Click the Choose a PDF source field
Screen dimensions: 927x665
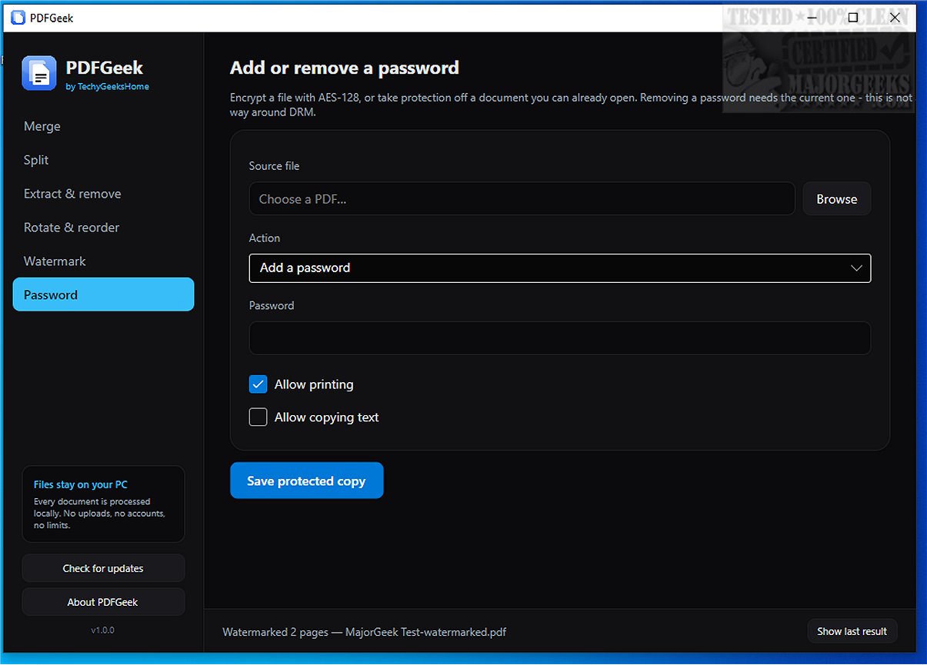[x=522, y=199]
